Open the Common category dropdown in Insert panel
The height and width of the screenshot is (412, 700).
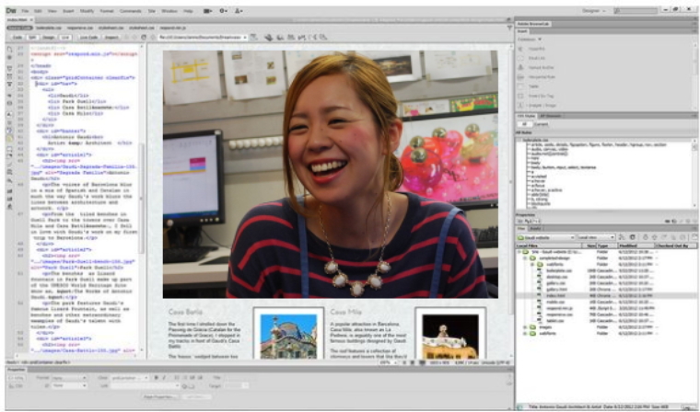pos(530,40)
